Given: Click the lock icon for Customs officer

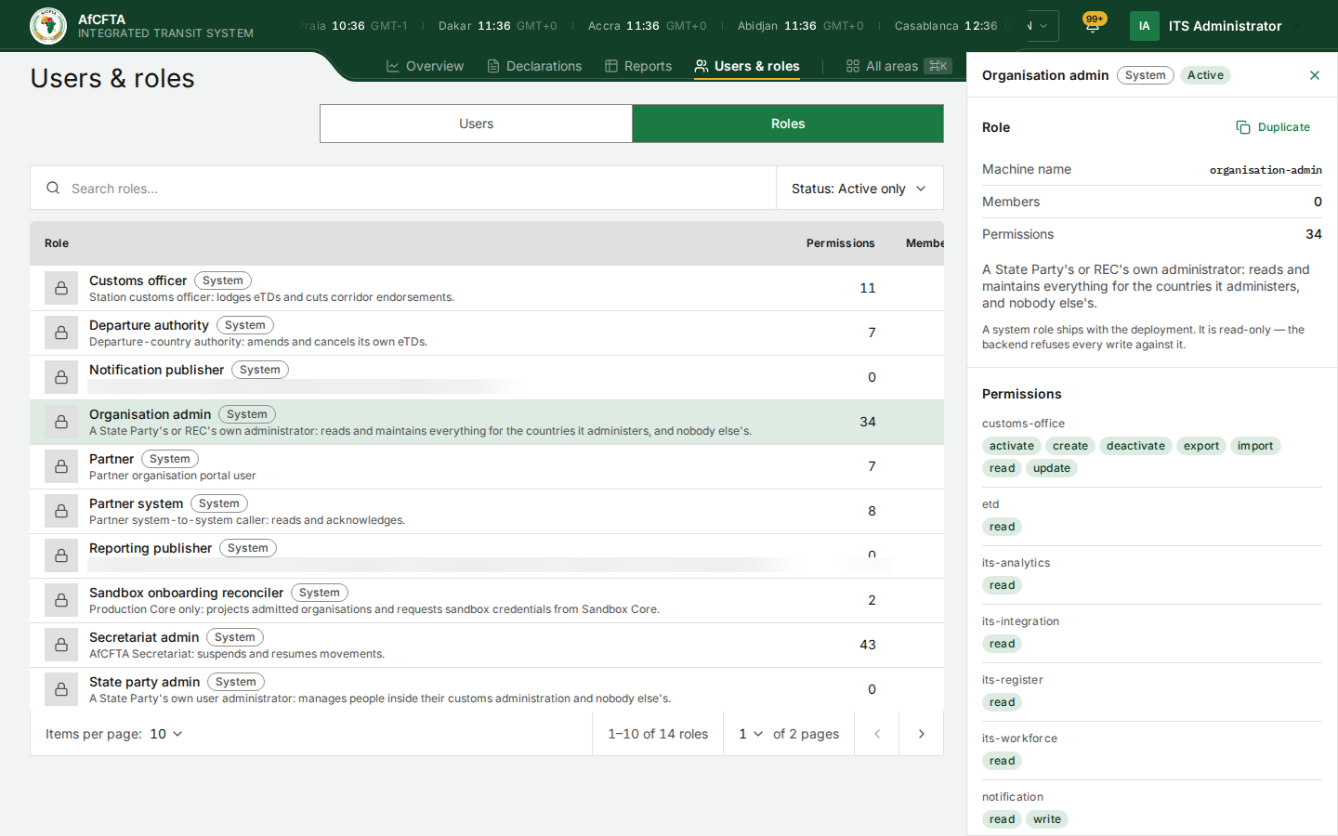Looking at the screenshot, I should click(61, 288).
